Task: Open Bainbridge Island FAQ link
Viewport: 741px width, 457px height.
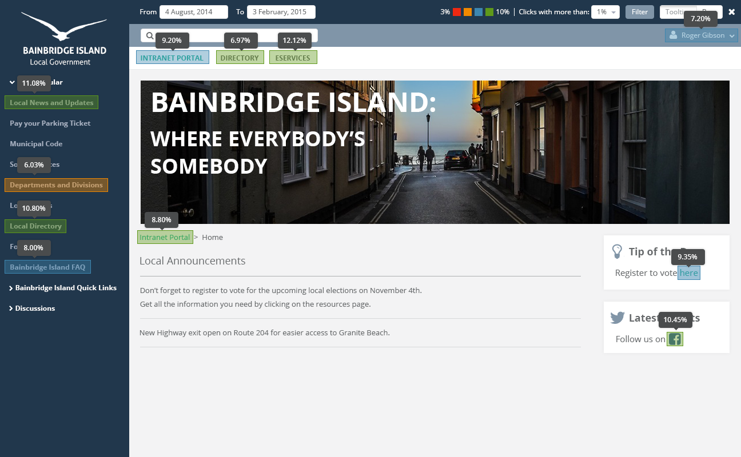Action: coord(47,267)
